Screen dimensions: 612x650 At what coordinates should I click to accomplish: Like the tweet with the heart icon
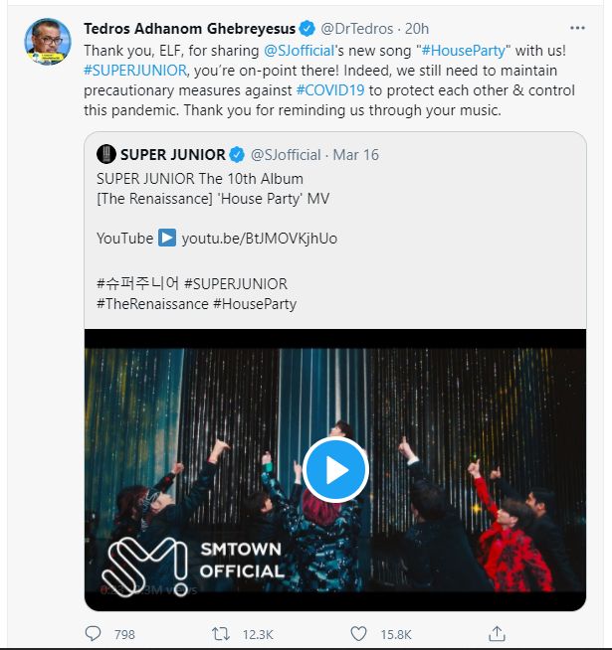click(x=358, y=633)
